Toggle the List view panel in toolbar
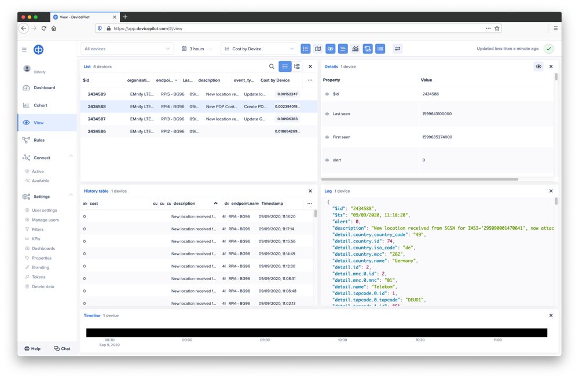Image resolution: width=579 pixels, height=379 pixels. point(305,49)
